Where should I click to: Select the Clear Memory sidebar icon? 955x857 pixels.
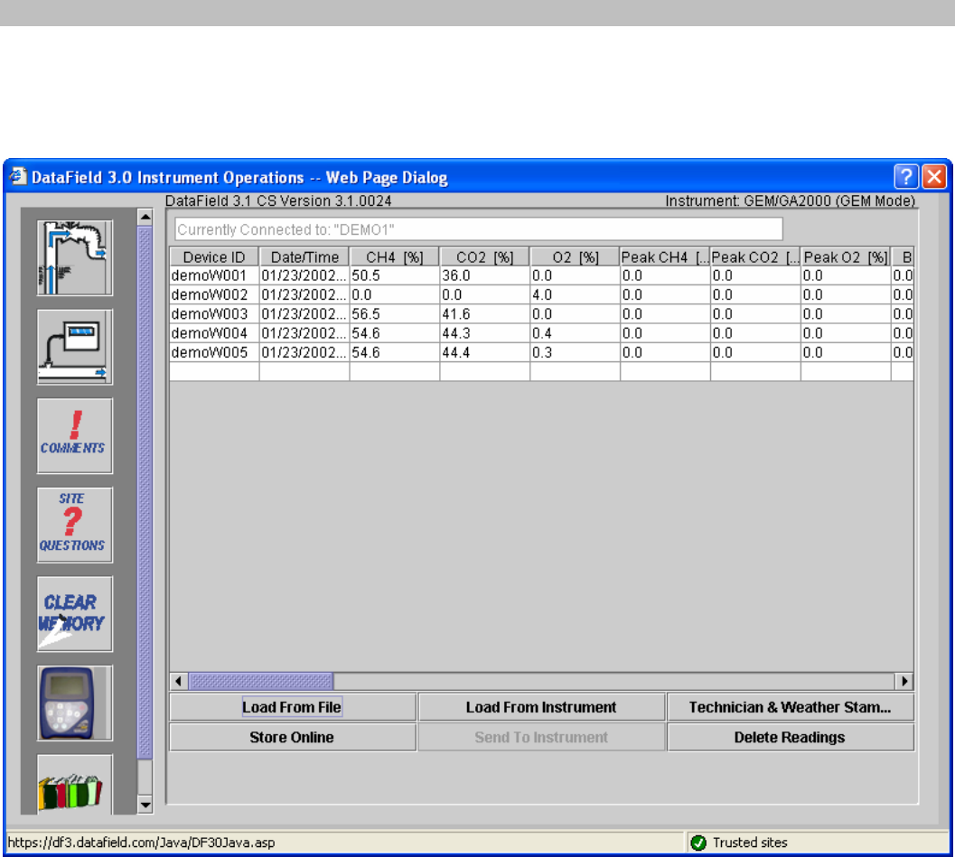click(x=74, y=613)
